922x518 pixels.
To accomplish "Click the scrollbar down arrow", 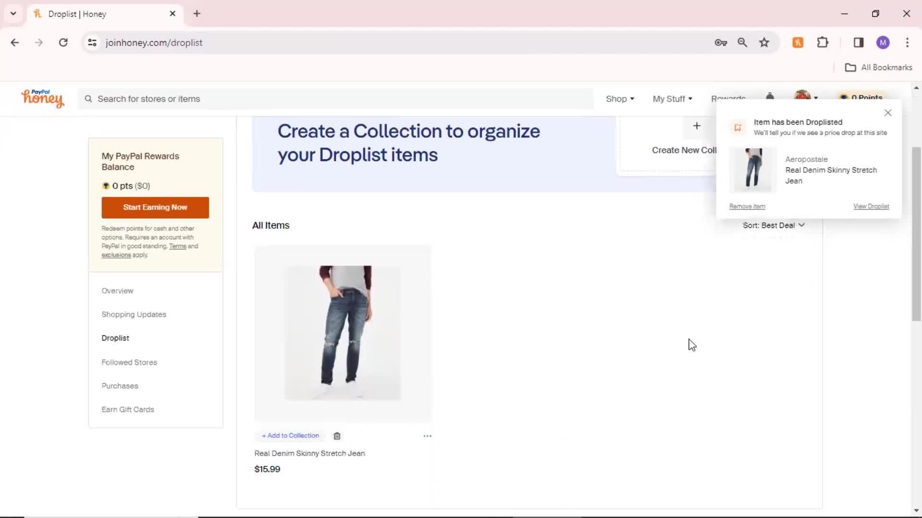I will point(916,511).
